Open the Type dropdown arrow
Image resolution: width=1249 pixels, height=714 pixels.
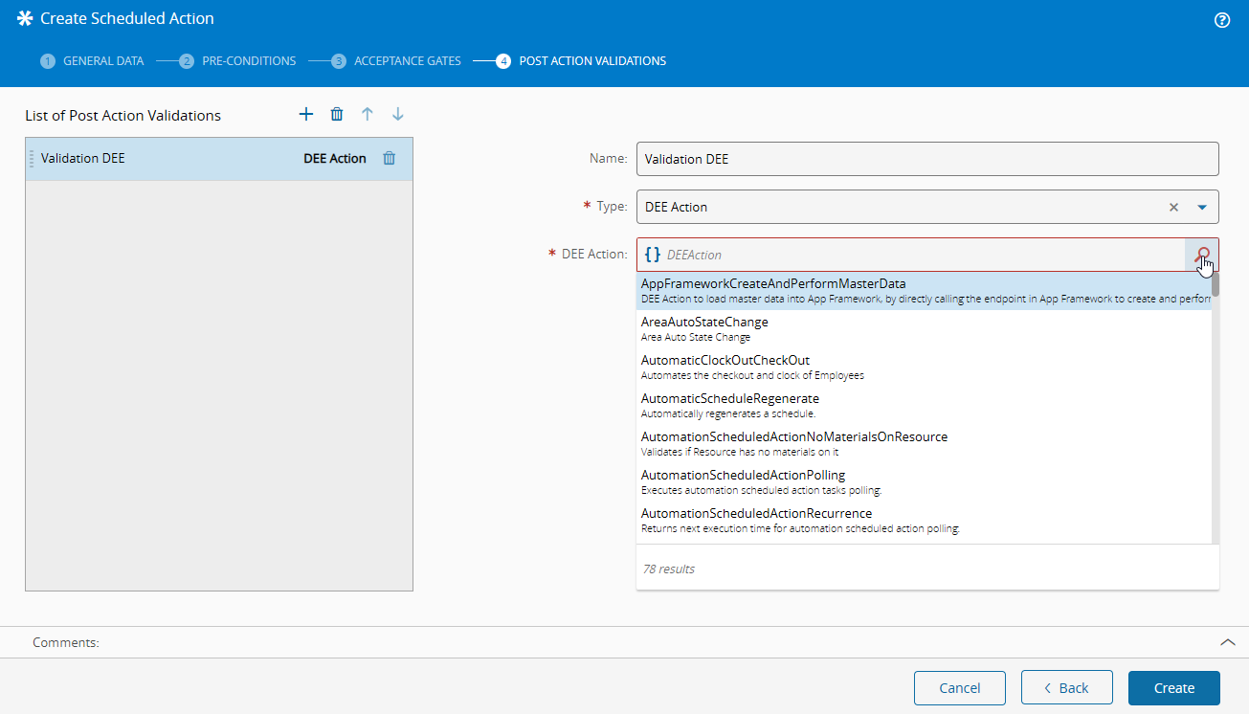(1202, 207)
